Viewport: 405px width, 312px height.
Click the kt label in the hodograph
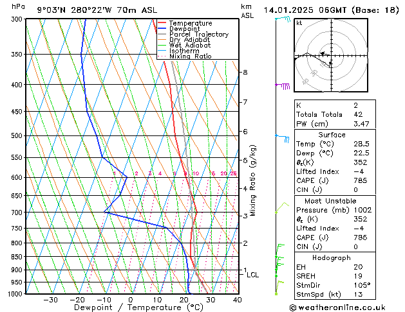(x=299, y=23)
